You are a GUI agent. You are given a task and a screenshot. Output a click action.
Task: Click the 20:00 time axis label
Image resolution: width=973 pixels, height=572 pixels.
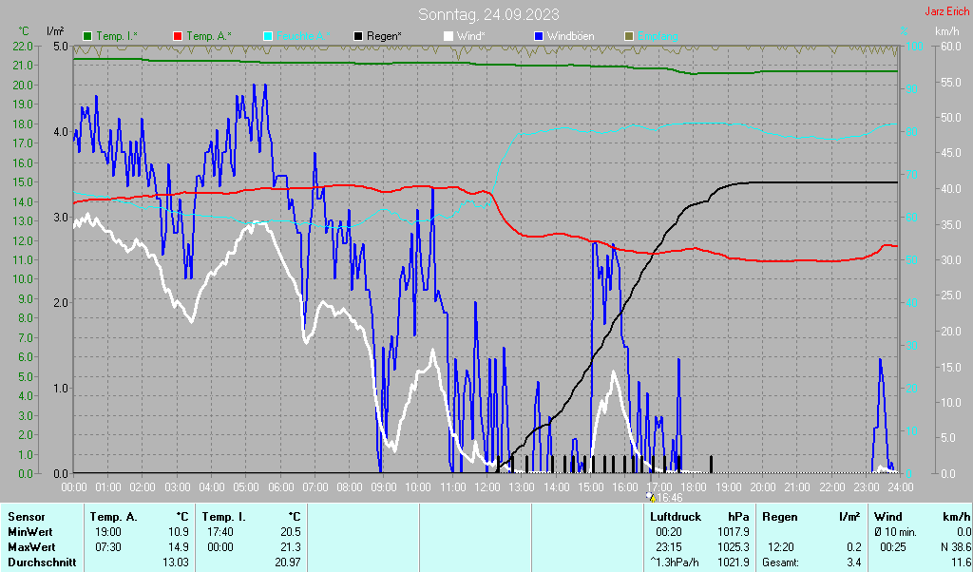coord(762,486)
